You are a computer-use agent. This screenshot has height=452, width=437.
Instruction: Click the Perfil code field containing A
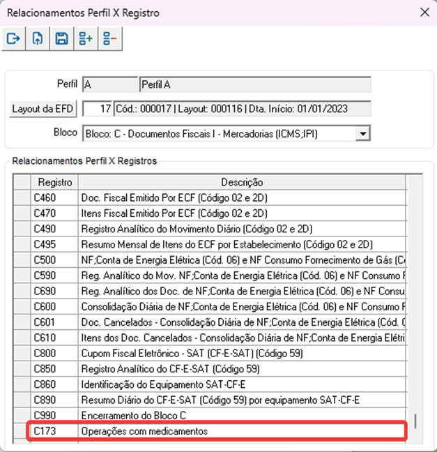tap(110, 84)
